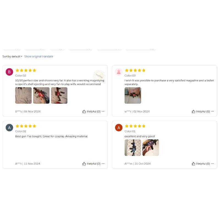Expand the Sort by default dropdown
Viewport: 220px width, 220px height.
12,57
